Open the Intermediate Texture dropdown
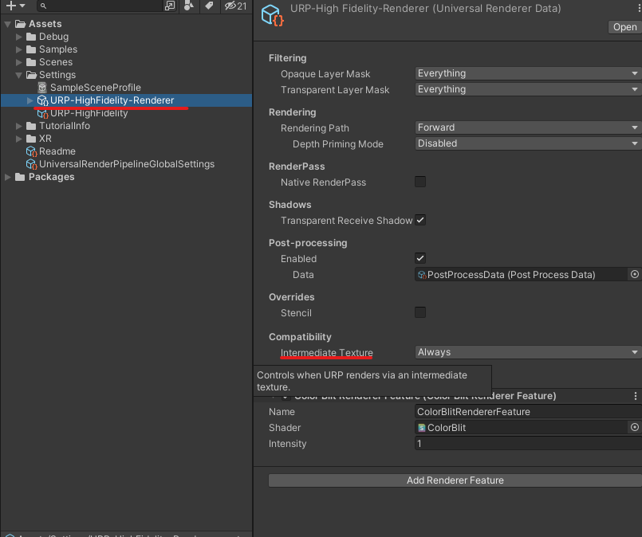 click(x=526, y=351)
